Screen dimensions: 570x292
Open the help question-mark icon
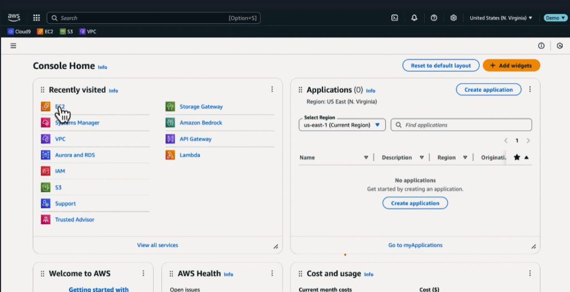coord(434,18)
